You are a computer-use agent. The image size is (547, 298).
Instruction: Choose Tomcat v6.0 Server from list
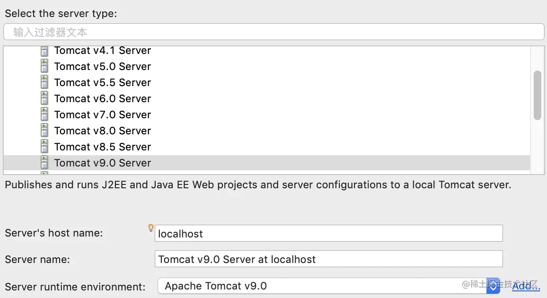coord(102,99)
